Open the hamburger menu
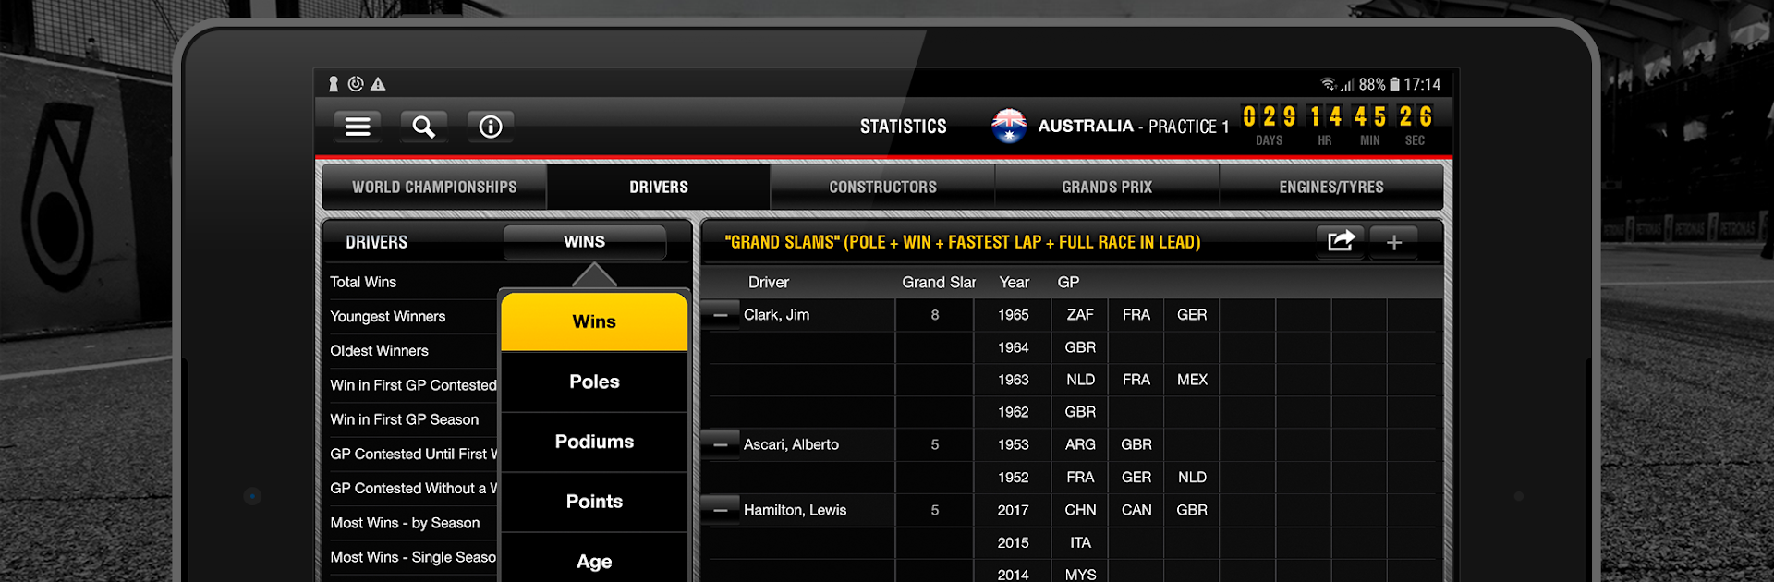 (x=358, y=127)
